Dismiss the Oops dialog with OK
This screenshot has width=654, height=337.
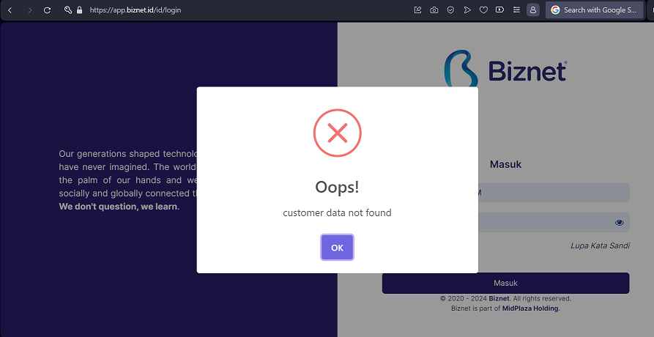coord(337,248)
